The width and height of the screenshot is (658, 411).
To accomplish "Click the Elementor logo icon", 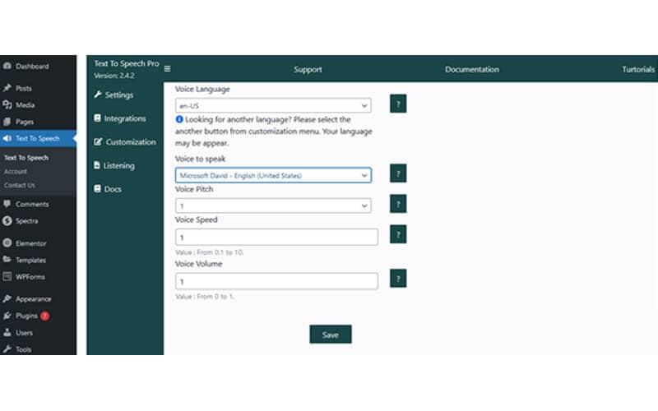I will click(7, 242).
